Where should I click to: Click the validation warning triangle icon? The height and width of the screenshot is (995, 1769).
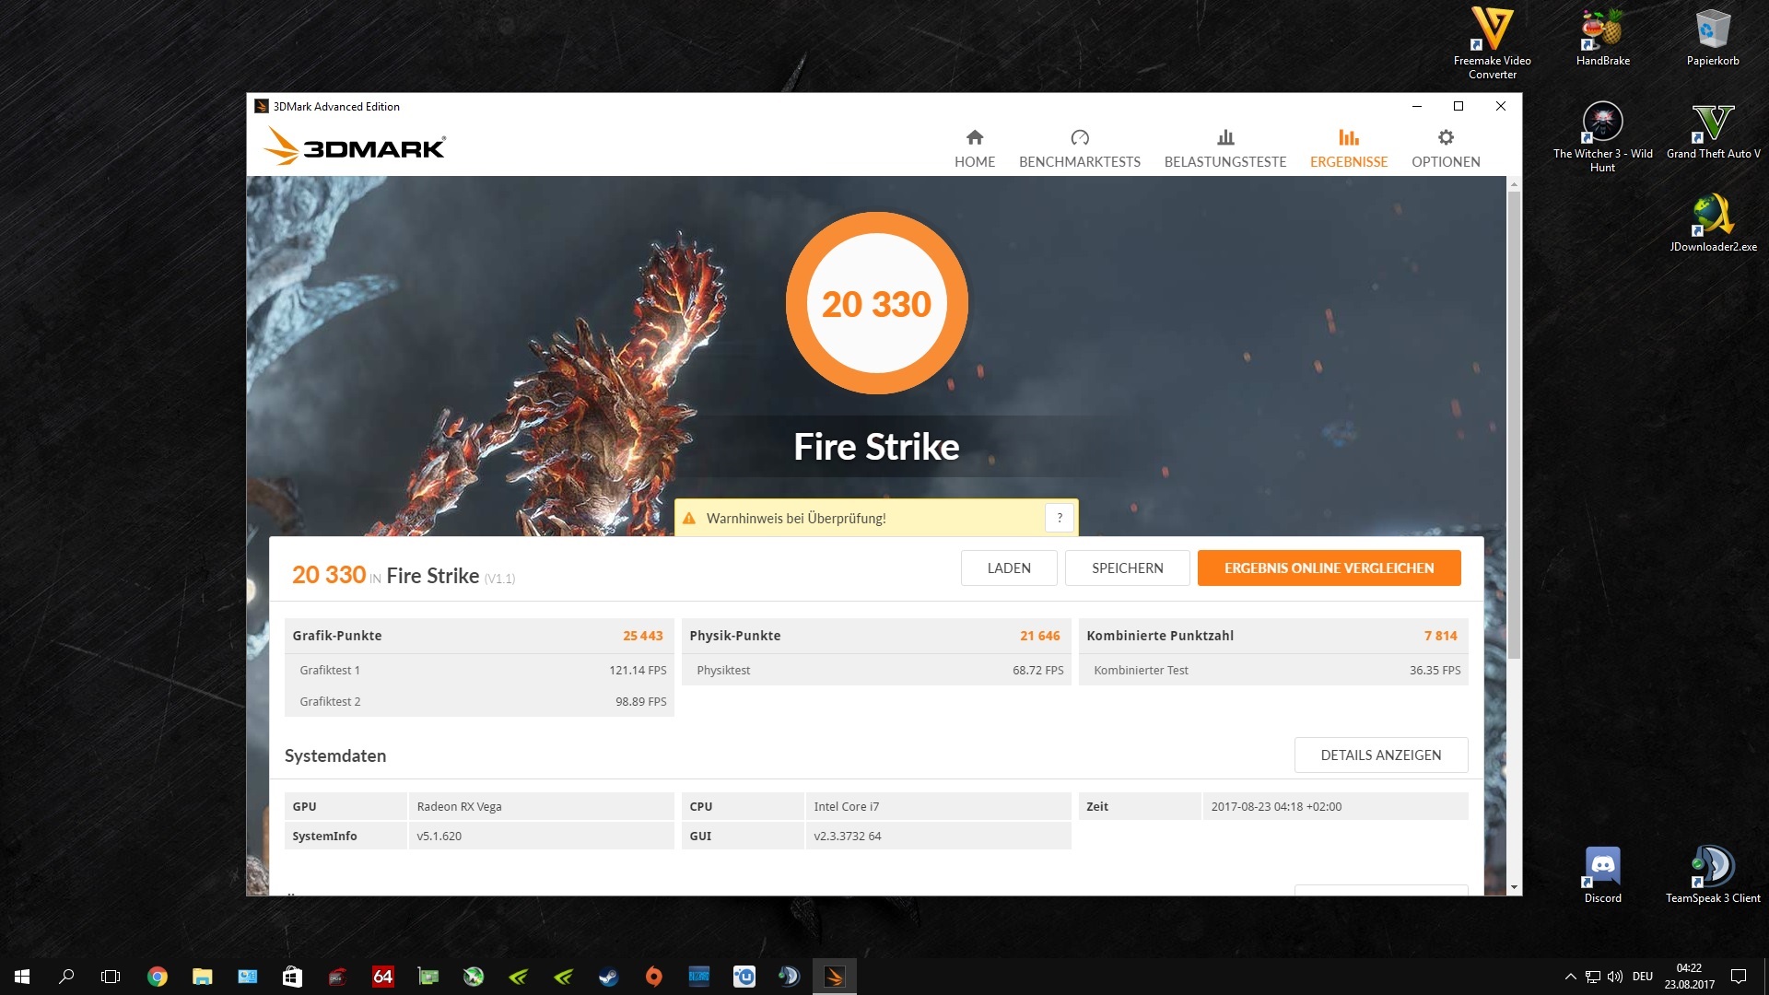click(689, 519)
